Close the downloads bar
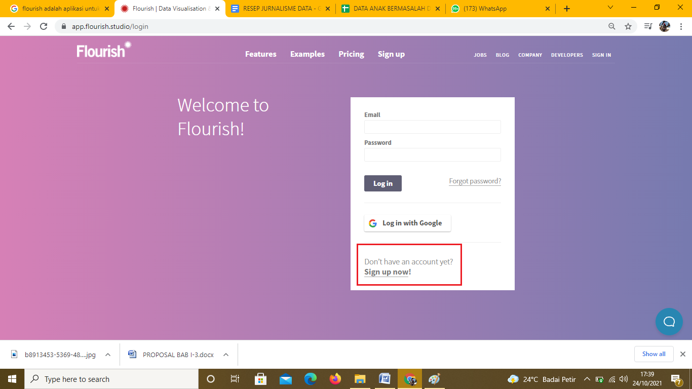Image resolution: width=692 pixels, height=389 pixels. click(682, 354)
